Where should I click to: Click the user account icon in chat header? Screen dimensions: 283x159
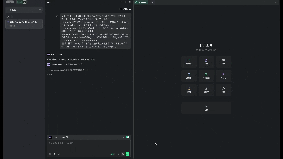130,2
